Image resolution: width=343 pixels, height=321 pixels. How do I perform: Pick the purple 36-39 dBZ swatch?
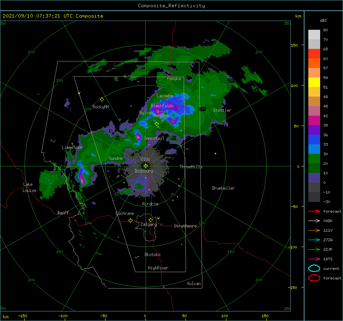314,130
